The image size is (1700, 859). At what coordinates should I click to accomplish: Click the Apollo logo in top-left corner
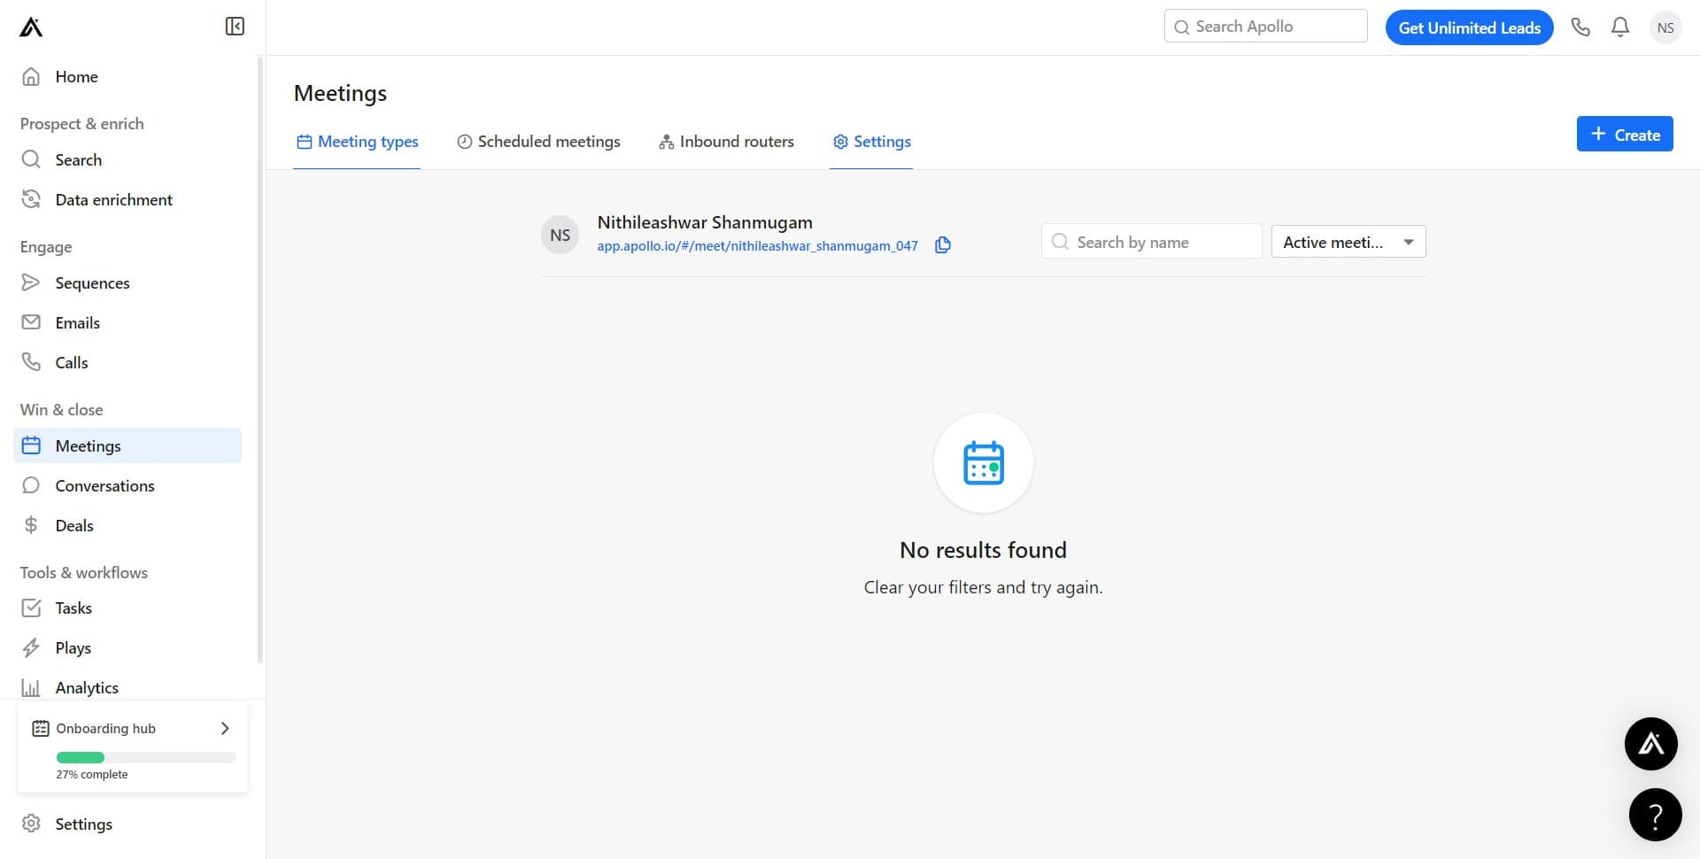(x=31, y=27)
